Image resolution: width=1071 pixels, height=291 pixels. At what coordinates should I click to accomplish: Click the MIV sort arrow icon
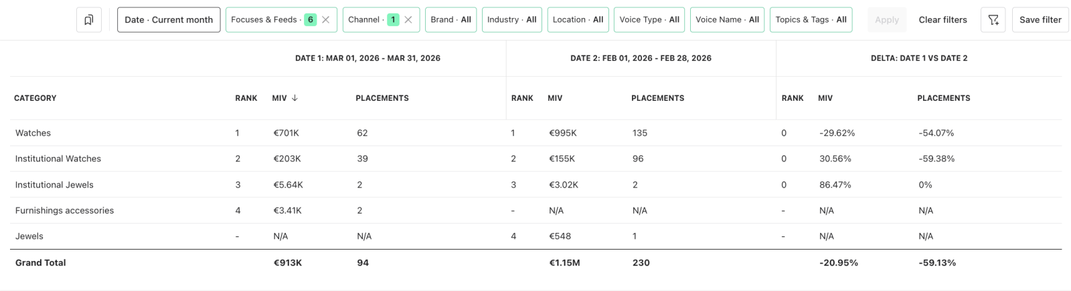[x=295, y=98]
